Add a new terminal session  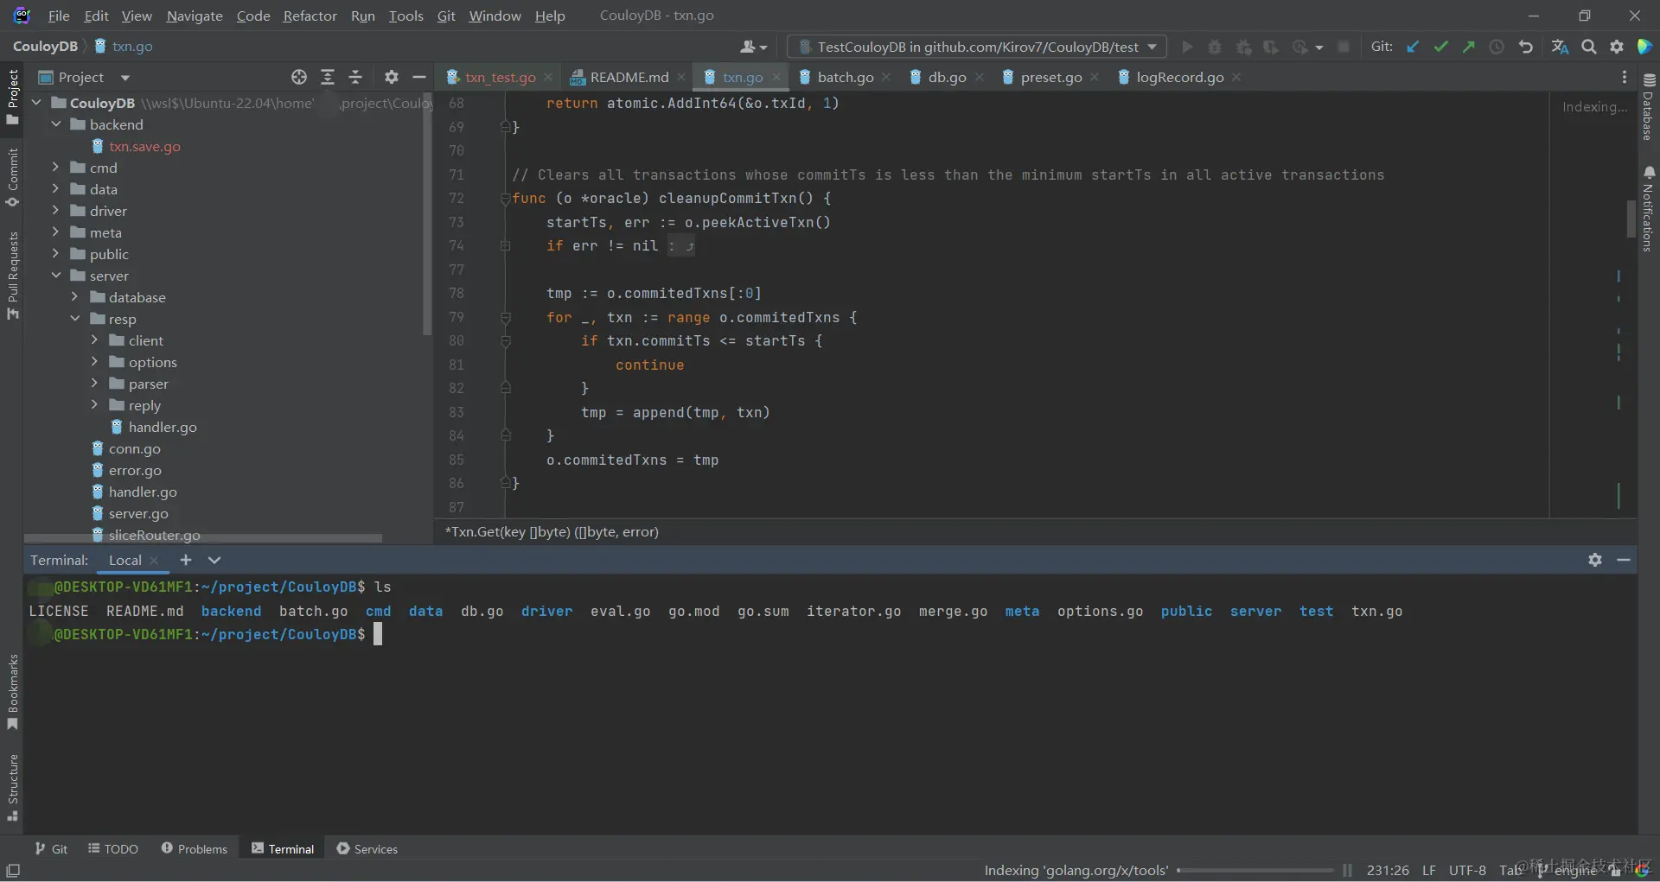[185, 560]
